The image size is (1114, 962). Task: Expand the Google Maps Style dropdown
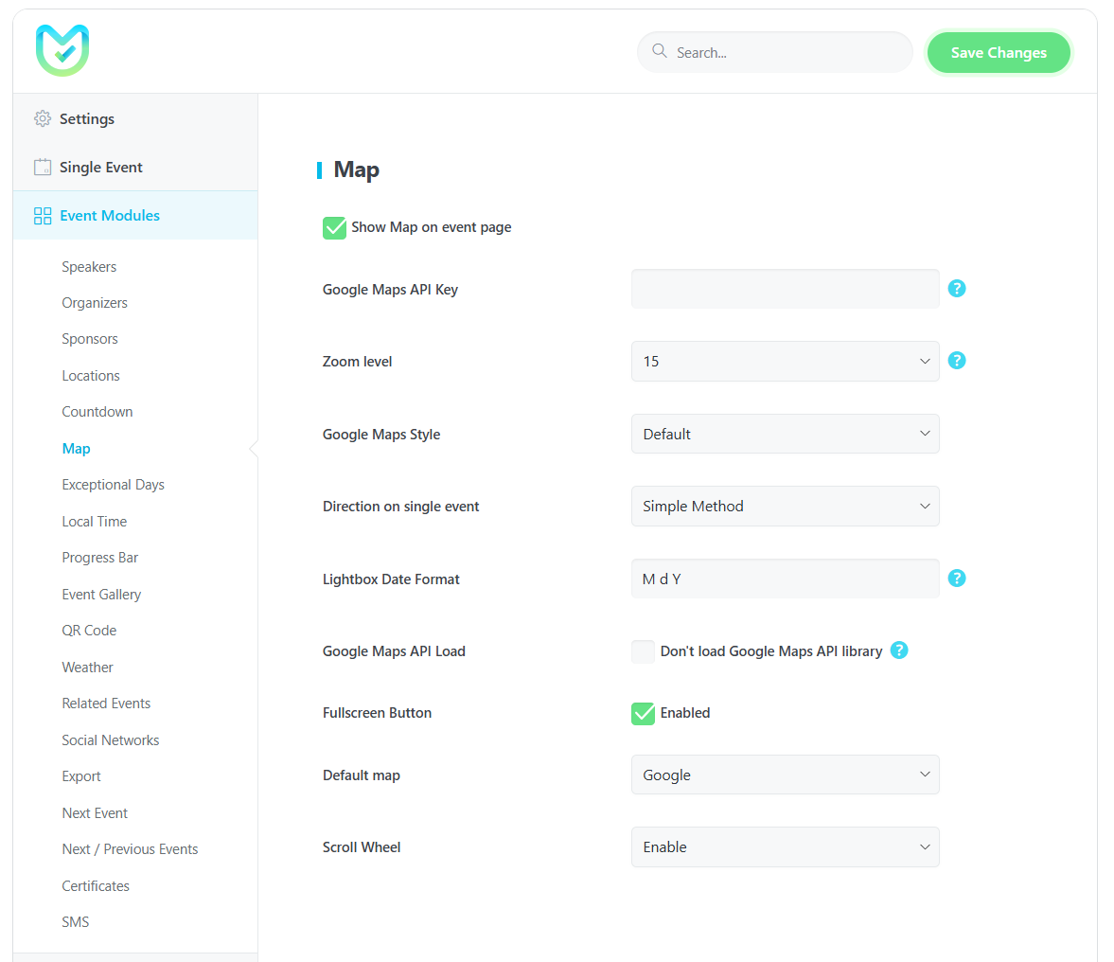point(785,434)
